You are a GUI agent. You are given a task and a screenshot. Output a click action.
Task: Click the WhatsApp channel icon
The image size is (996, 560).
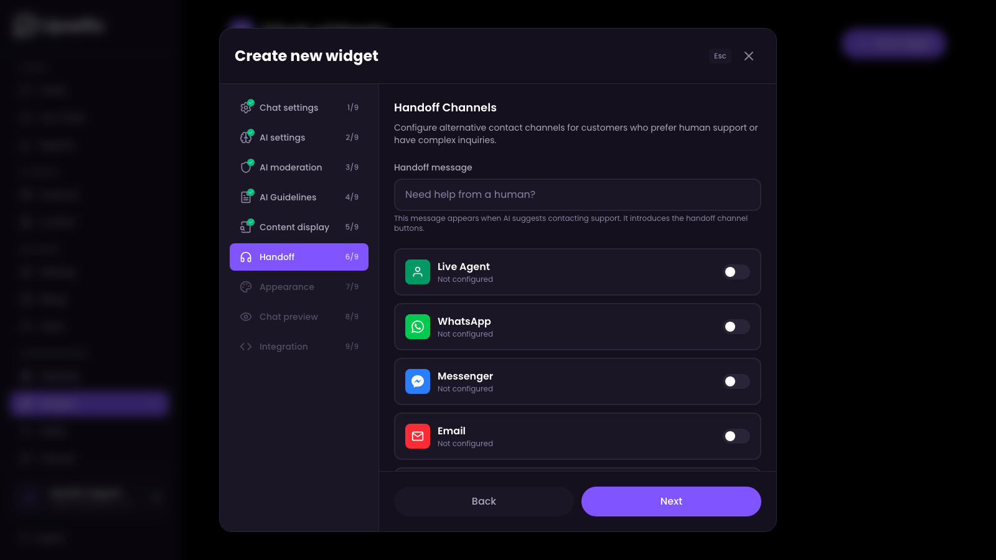(418, 327)
